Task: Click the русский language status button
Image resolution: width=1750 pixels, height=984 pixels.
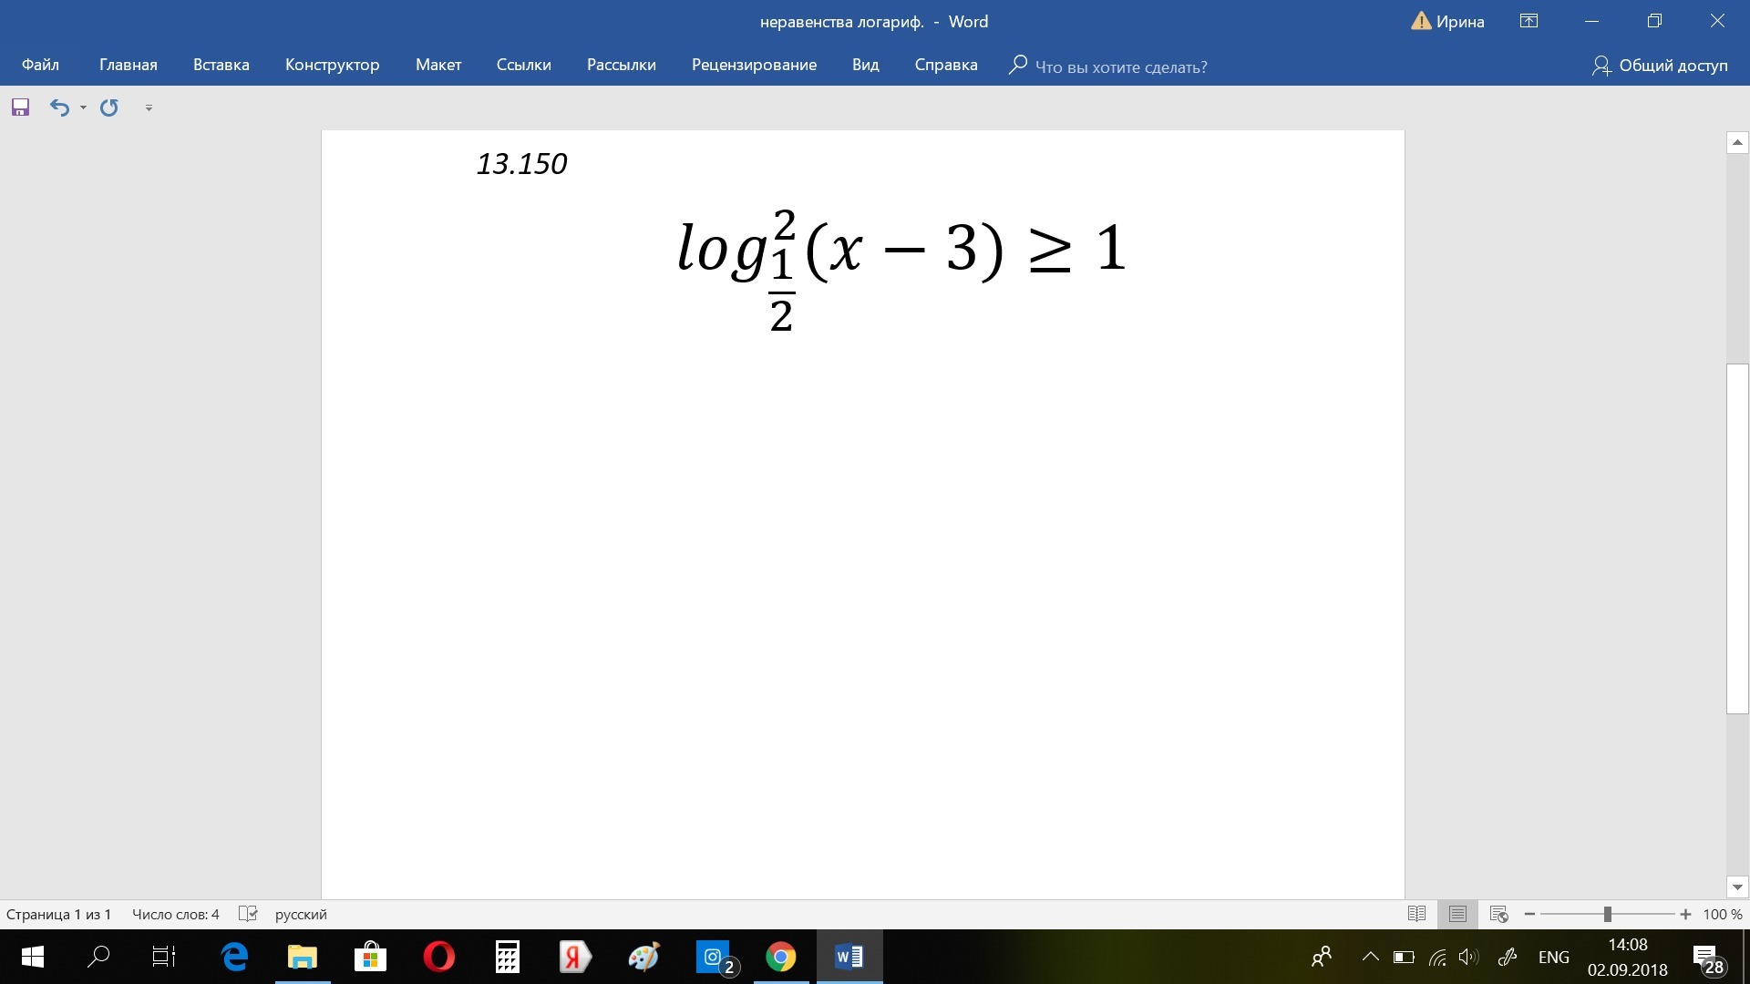Action: (x=301, y=914)
